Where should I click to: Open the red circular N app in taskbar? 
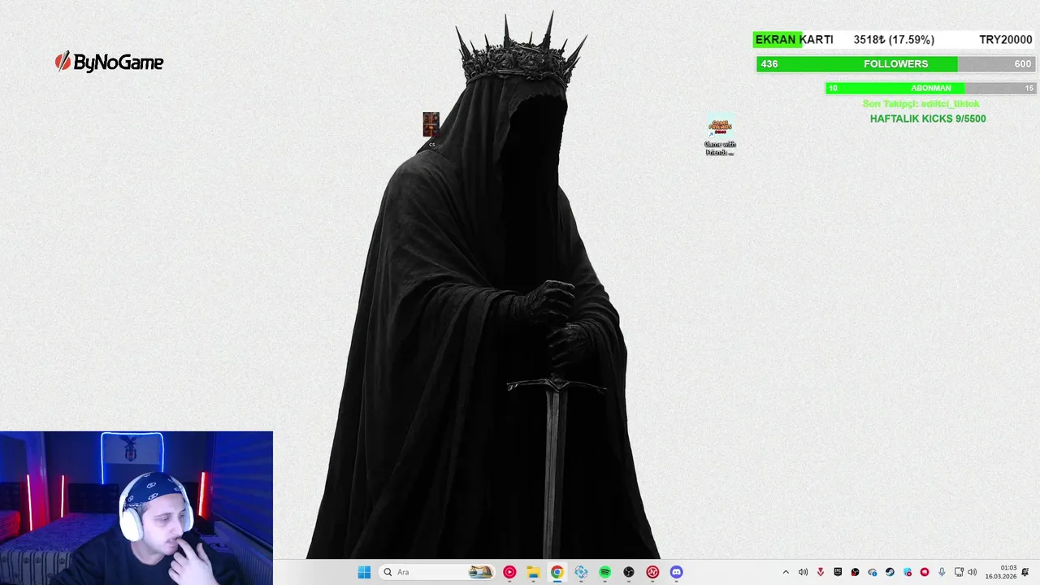click(652, 572)
